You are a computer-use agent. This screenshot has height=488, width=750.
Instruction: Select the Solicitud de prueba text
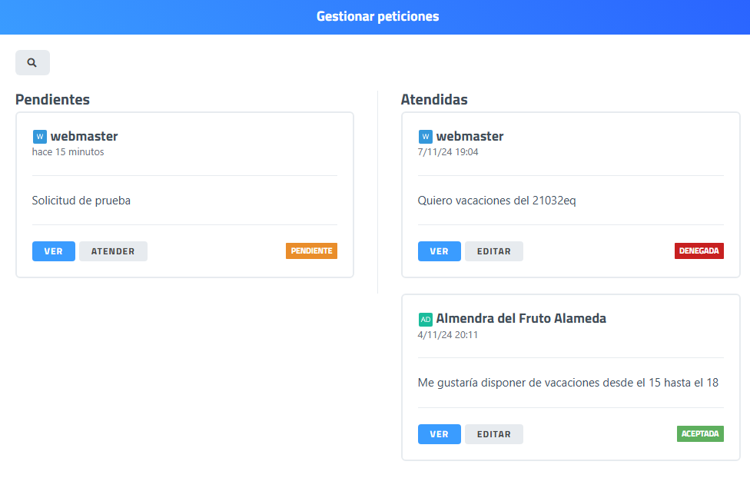pyautogui.click(x=81, y=201)
